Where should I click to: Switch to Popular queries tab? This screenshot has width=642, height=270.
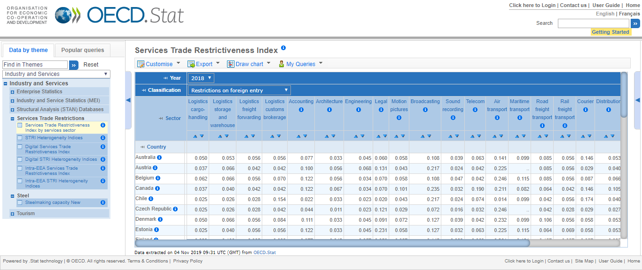(x=83, y=50)
